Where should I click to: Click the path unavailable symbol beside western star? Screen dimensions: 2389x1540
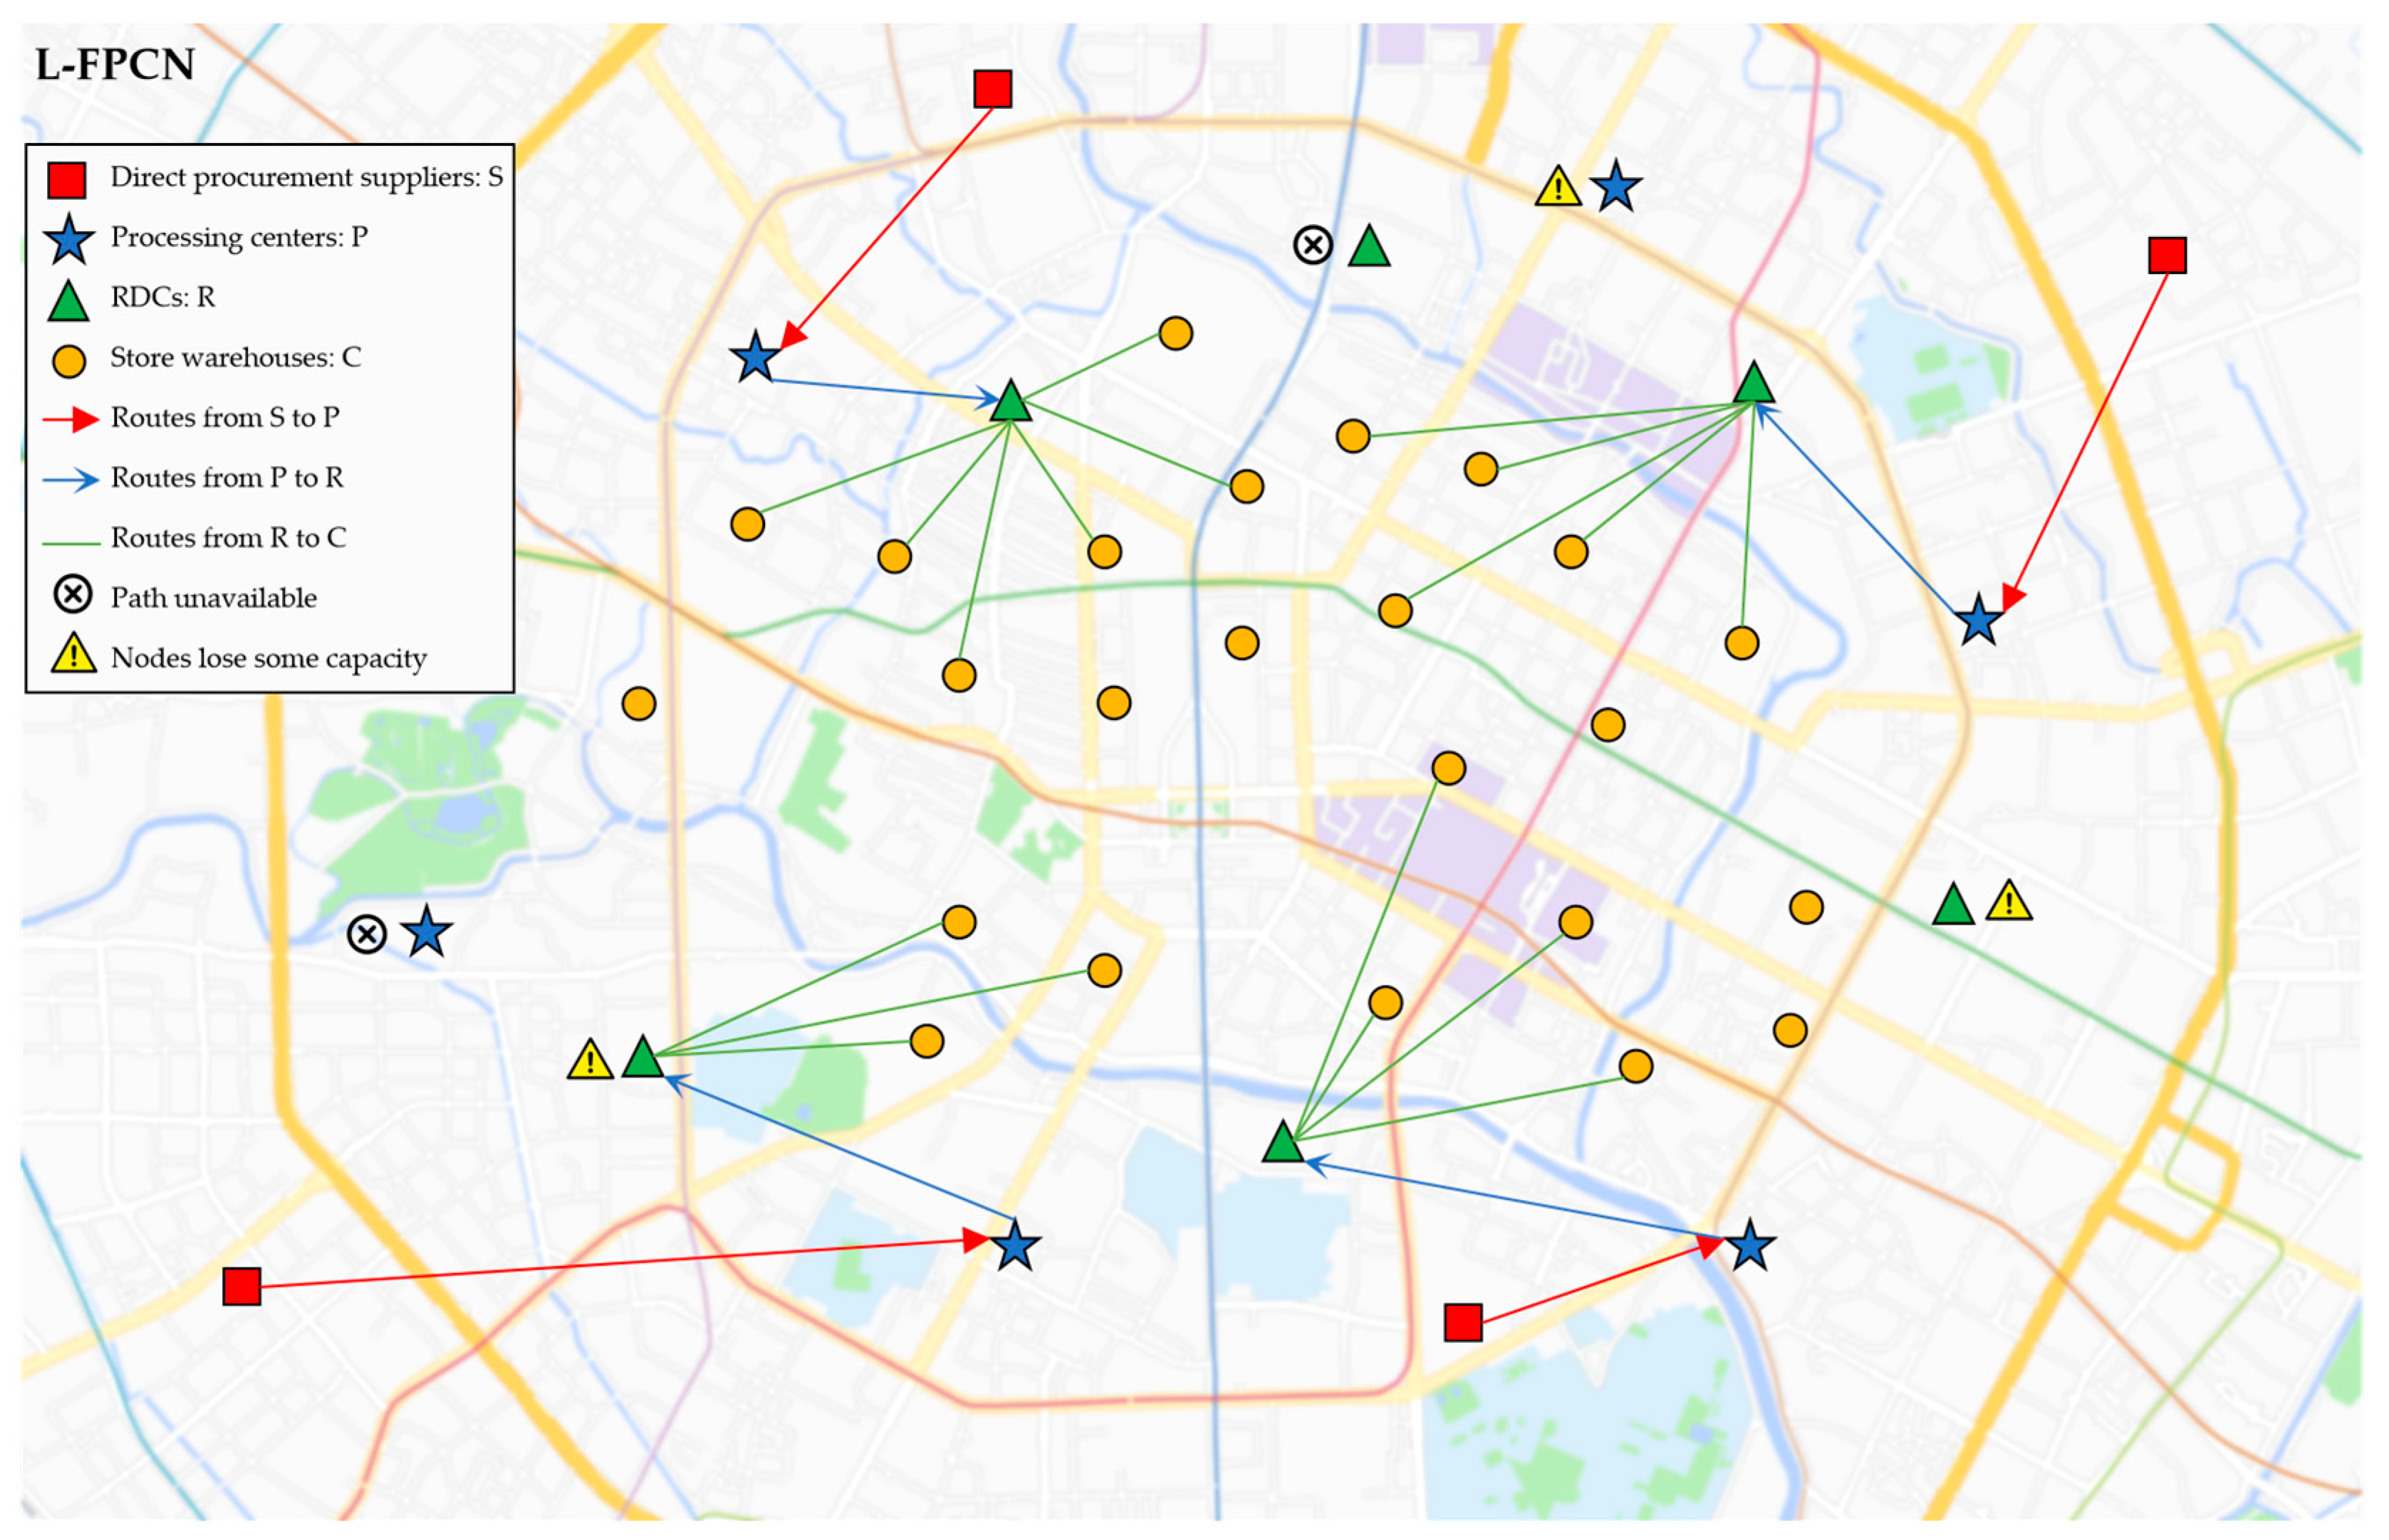[x=366, y=934]
